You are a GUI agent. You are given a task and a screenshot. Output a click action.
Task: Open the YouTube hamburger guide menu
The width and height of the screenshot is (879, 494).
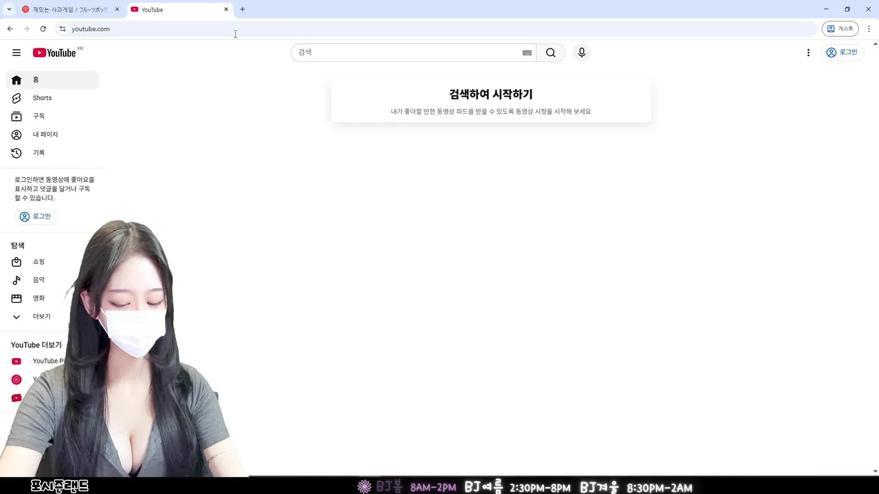pos(16,53)
